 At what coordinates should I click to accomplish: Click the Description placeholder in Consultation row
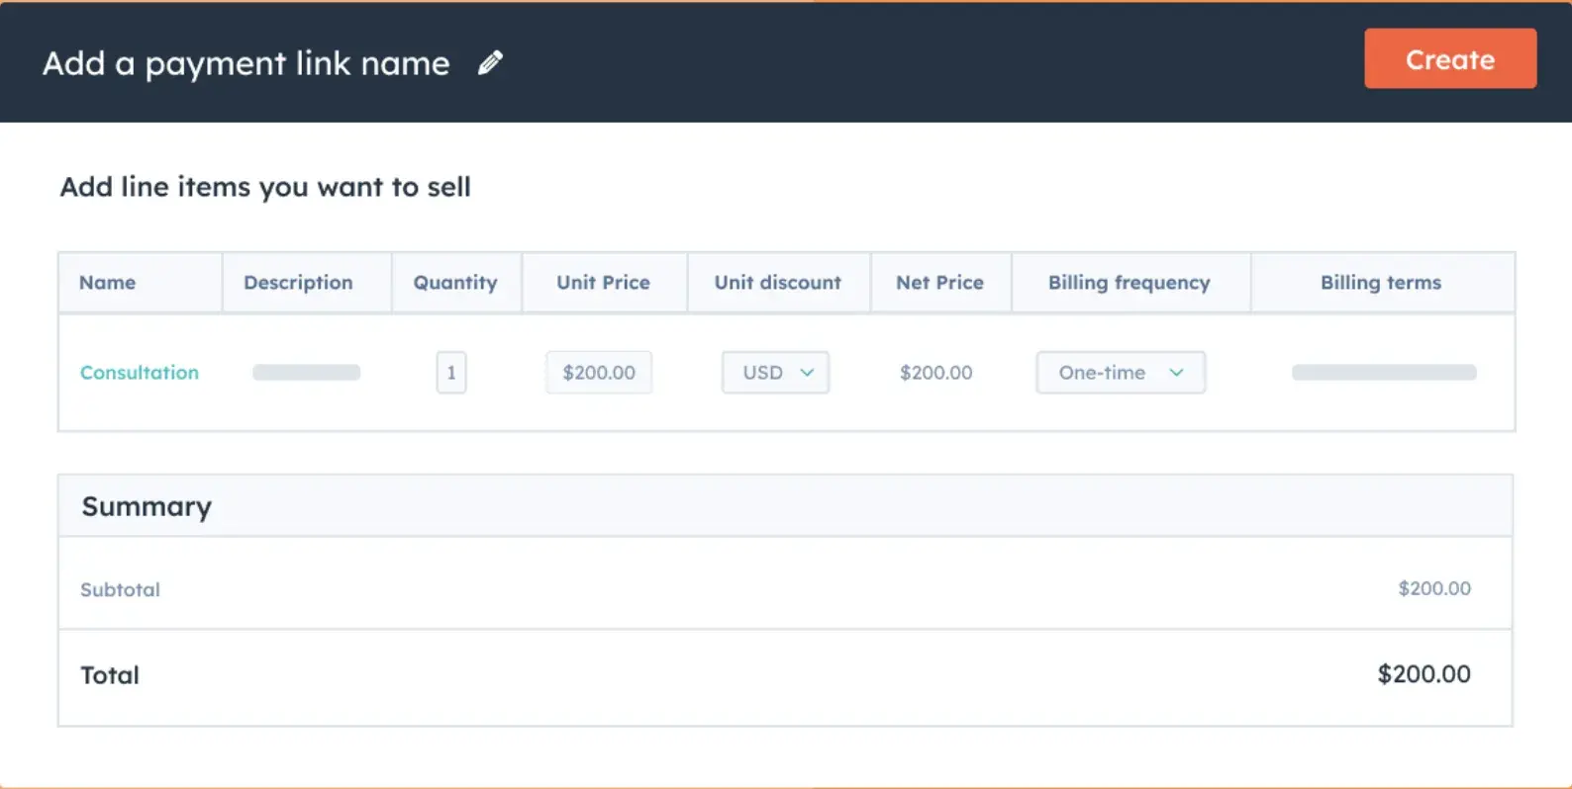click(x=307, y=373)
